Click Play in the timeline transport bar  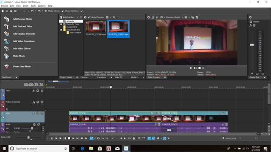pyautogui.click(x=60, y=138)
